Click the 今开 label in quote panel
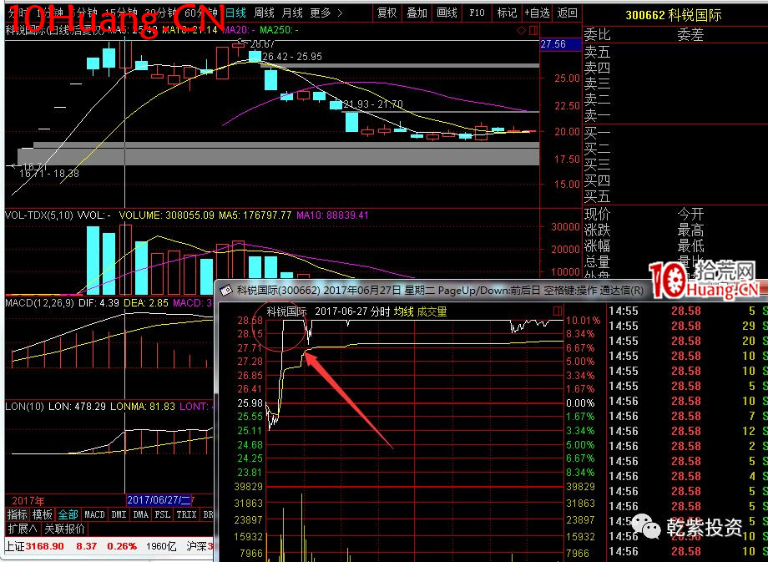Image resolution: width=768 pixels, height=562 pixels. tap(690, 214)
